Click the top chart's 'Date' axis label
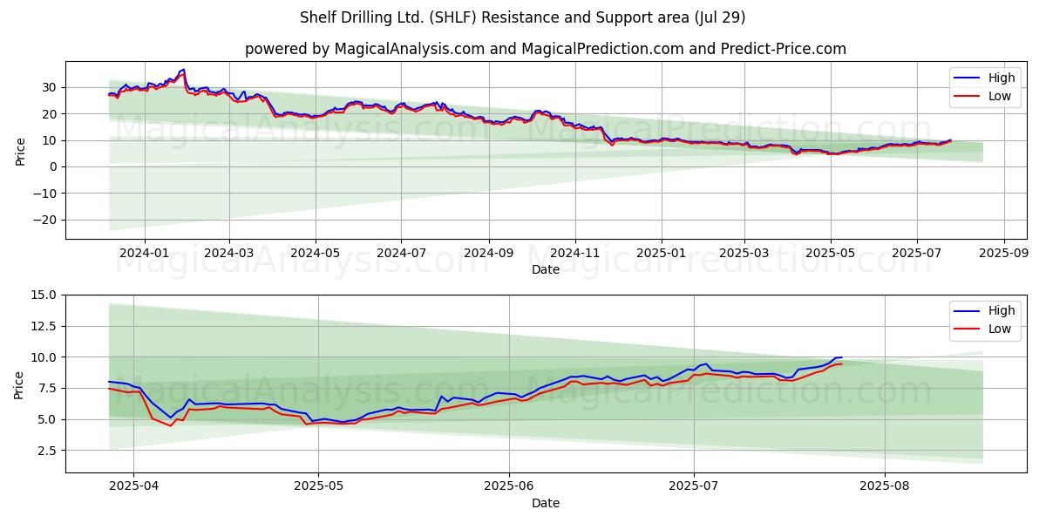The height and width of the screenshot is (523, 1046). click(546, 270)
